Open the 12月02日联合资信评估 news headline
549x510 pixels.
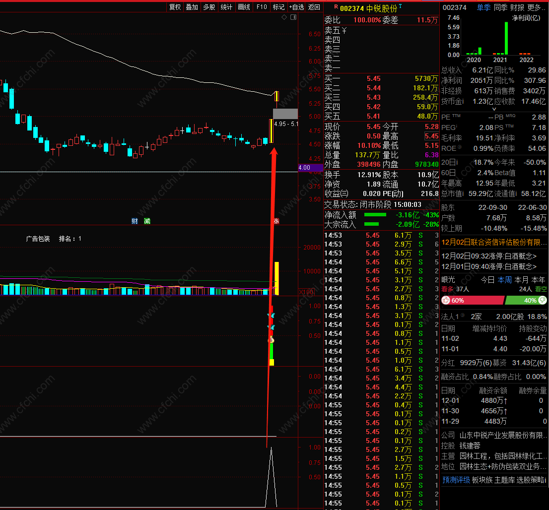[x=494, y=242]
